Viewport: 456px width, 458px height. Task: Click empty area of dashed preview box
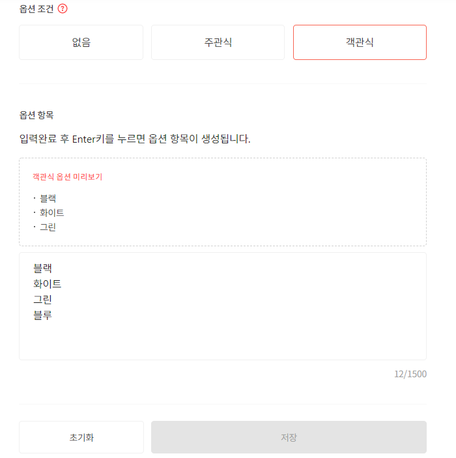coord(263,210)
